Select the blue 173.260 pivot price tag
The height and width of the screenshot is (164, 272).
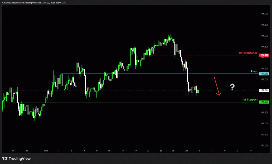(265, 74)
